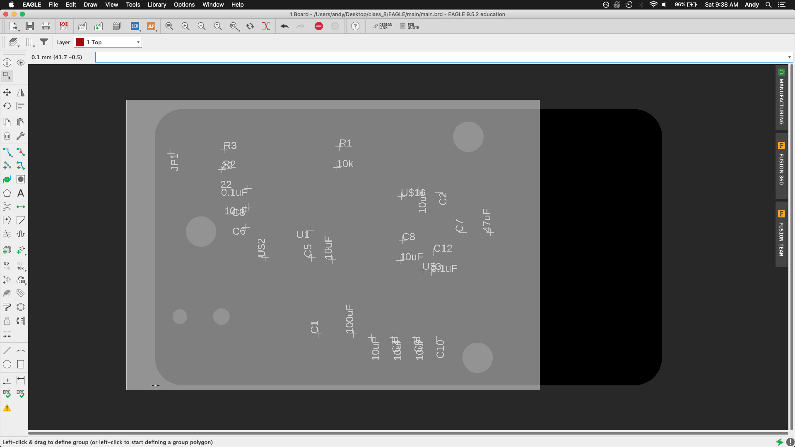The image size is (795, 447).
Task: Select the Dimension tool
Action: click(x=21, y=380)
